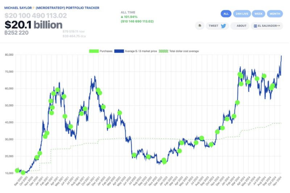Click the $39 464.75 dca value
The image size is (290, 193).
tap(74, 36)
